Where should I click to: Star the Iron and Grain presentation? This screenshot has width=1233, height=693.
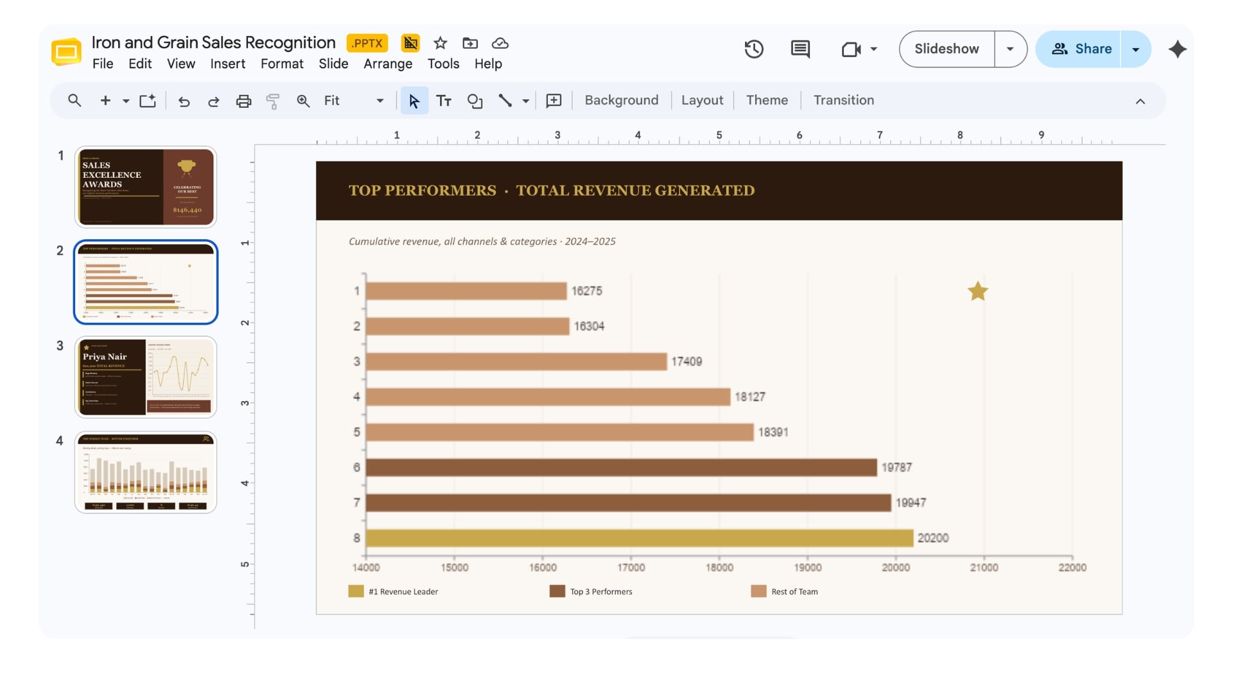coord(440,43)
